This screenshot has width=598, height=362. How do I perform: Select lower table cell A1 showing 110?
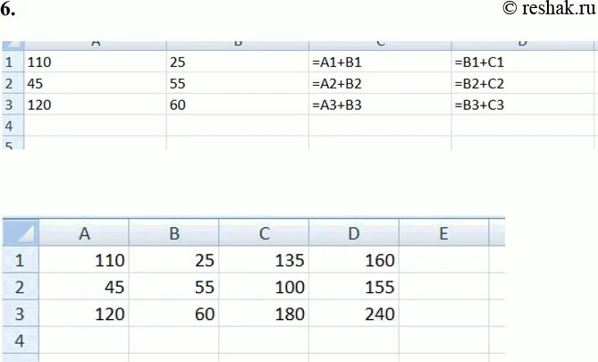tap(84, 259)
